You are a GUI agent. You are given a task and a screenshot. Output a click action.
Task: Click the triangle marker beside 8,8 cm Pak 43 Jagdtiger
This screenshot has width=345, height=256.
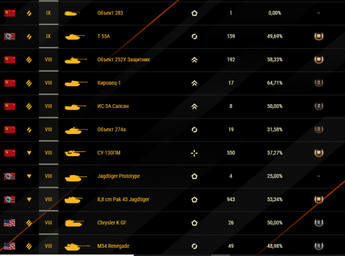point(29,200)
